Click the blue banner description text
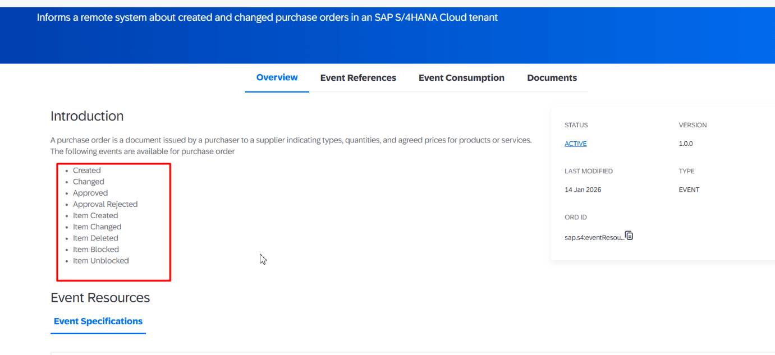The image size is (775, 355). coord(267,17)
